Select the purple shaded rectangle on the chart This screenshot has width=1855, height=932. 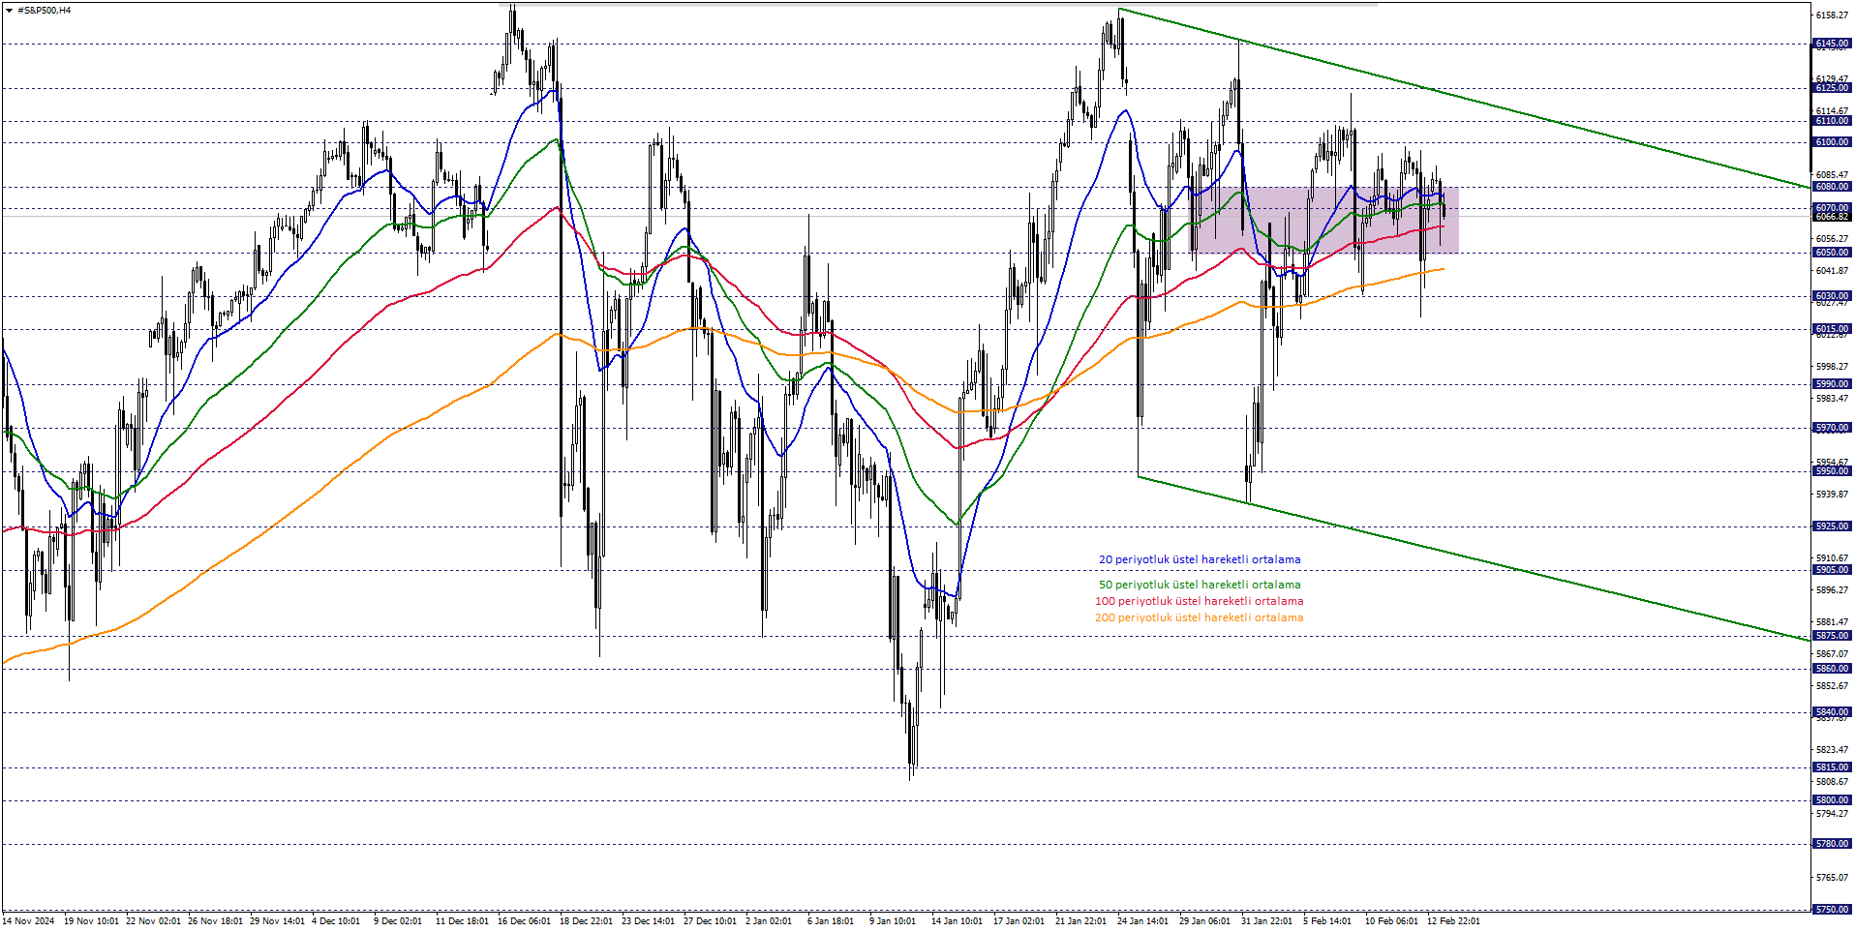(1324, 220)
